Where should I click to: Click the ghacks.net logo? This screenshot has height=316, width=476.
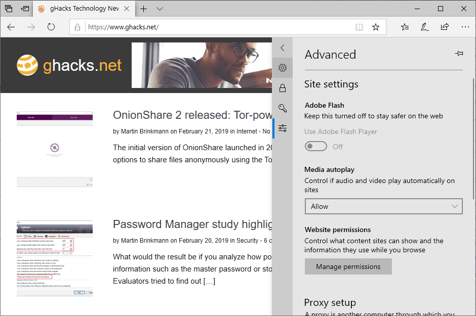(x=69, y=65)
